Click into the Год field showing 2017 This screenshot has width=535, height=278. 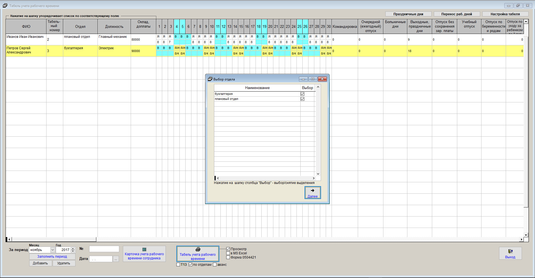pos(63,250)
